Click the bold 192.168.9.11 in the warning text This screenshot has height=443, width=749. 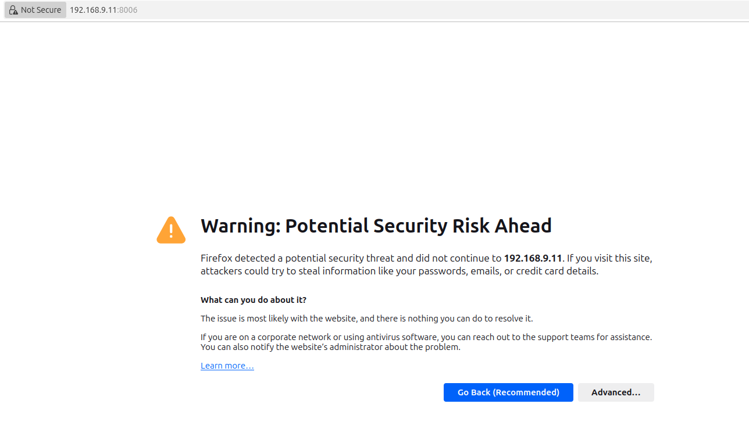point(533,258)
